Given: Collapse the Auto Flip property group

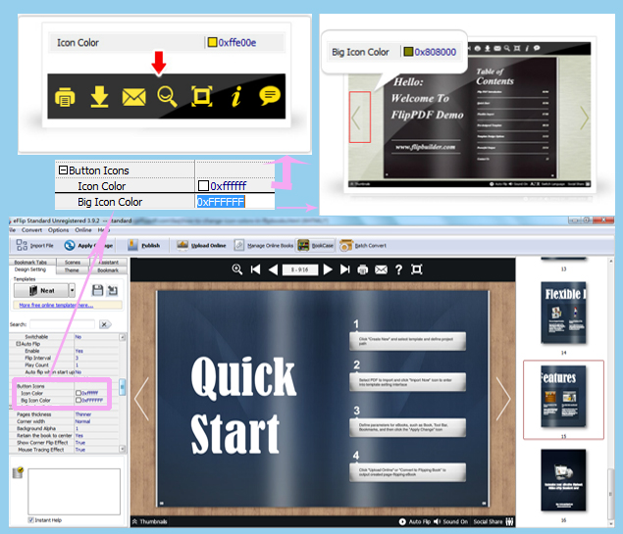Looking at the screenshot, I should tap(19, 344).
